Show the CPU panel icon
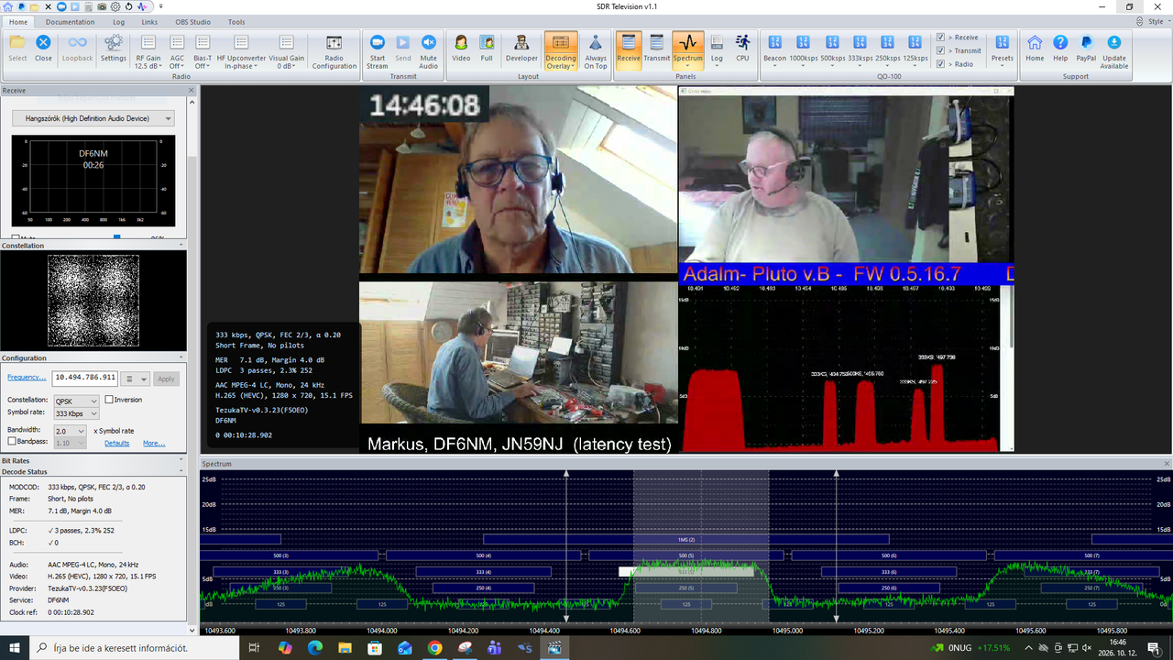This screenshot has height=660, width=1173. click(x=742, y=49)
